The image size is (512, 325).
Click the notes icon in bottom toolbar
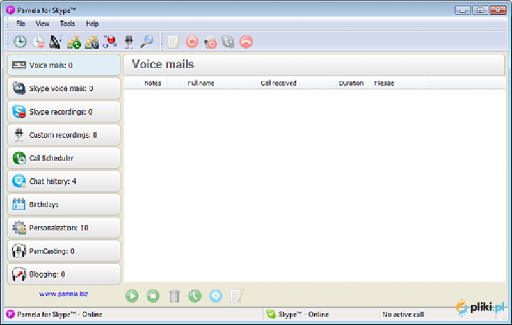(236, 296)
